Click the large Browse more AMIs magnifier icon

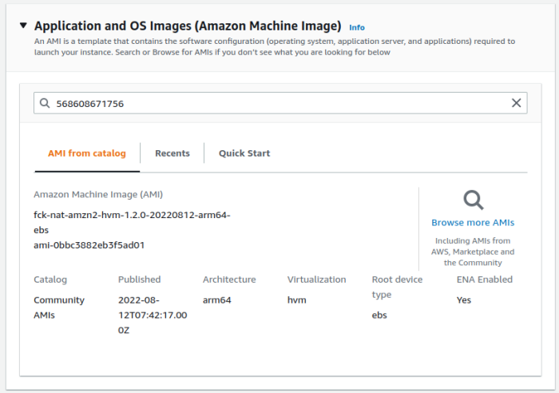[x=473, y=200]
